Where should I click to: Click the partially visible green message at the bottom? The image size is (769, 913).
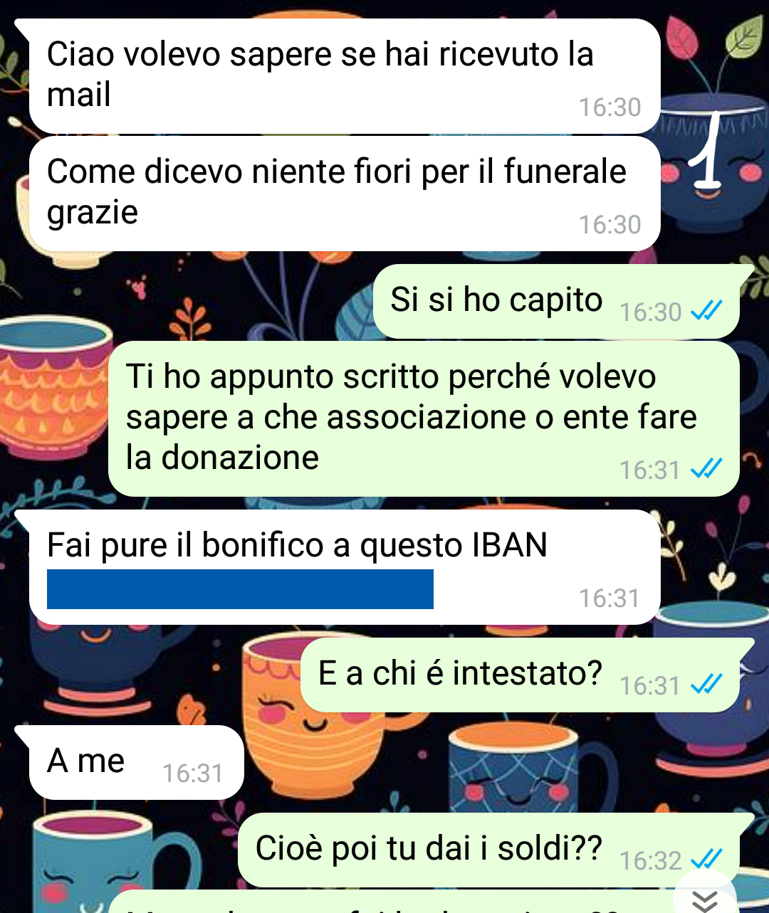pos(392,902)
